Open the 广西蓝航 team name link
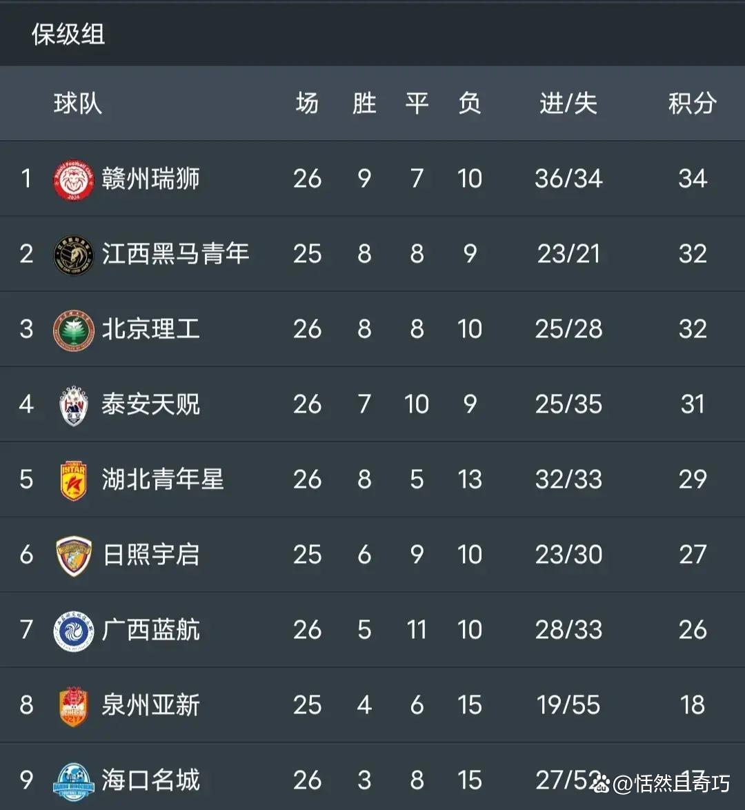Image resolution: width=745 pixels, height=810 pixels. pyautogui.click(x=151, y=631)
